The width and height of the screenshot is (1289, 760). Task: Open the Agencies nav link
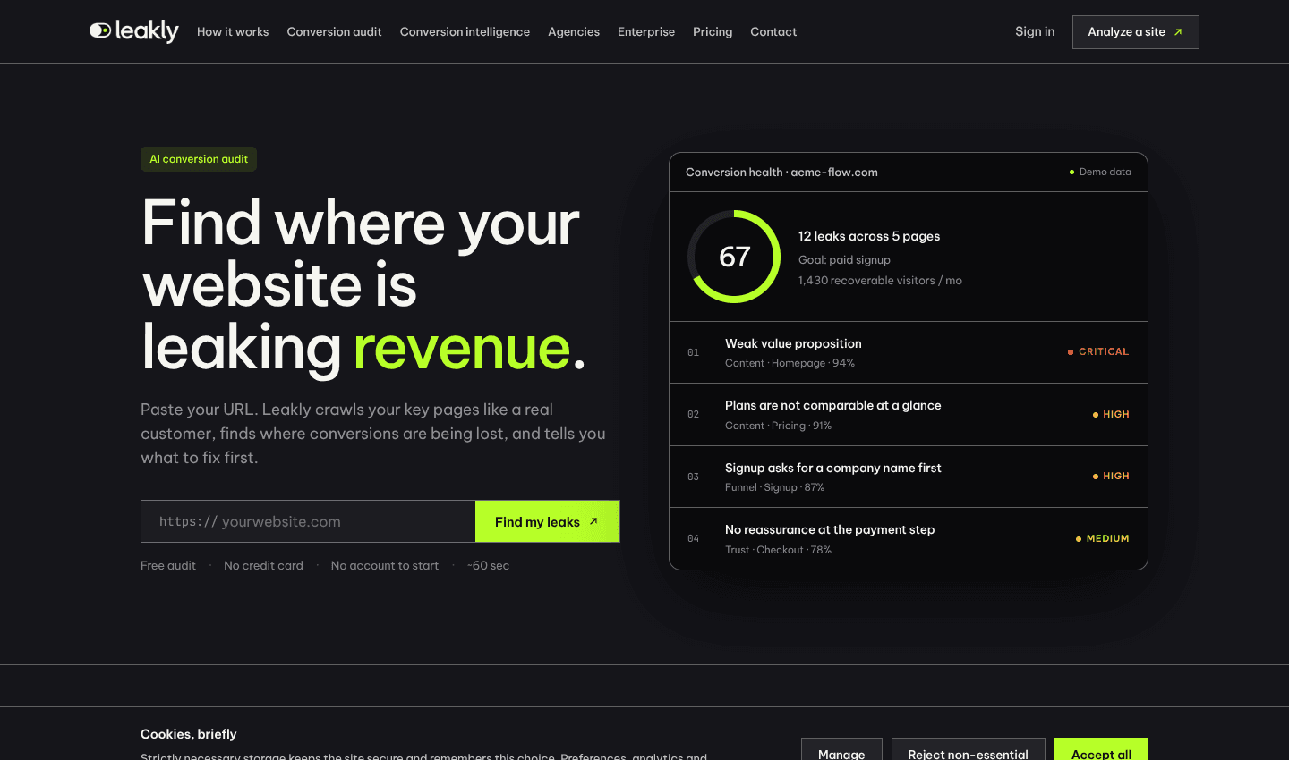click(574, 32)
